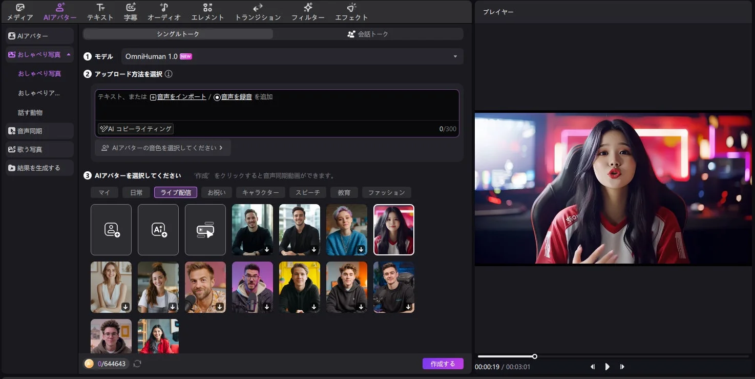This screenshot has height=379, width=755.
Task: Select the AI avatar generation tile
Action: pos(158,229)
